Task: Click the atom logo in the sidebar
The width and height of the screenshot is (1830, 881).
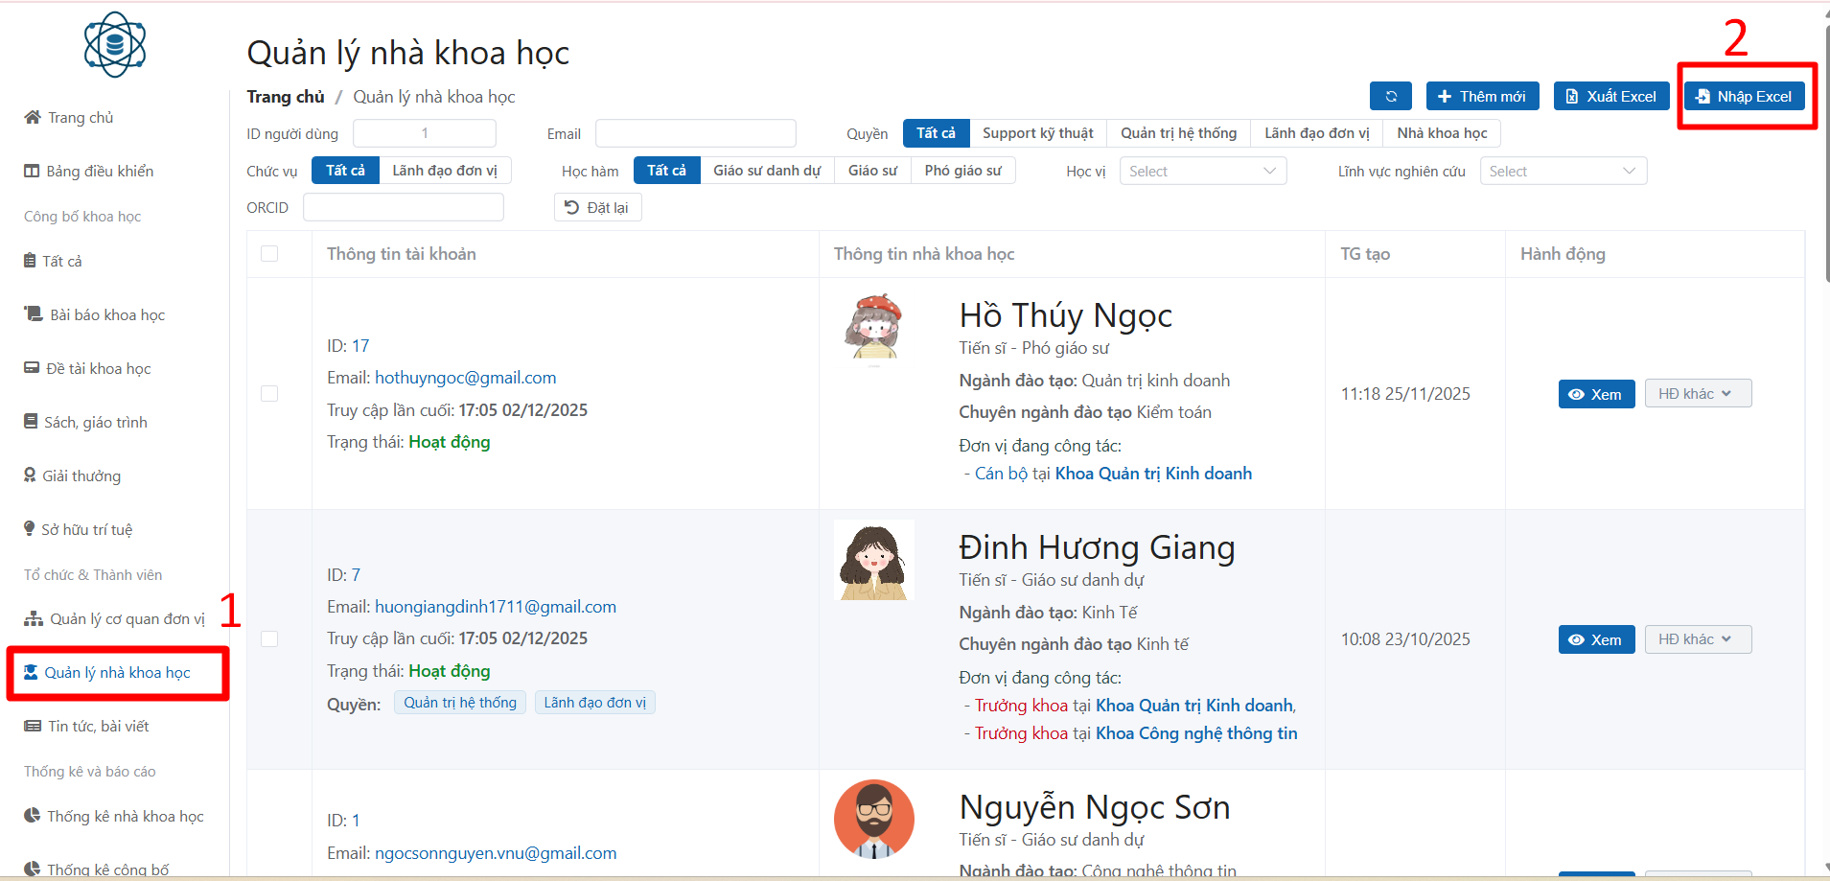Action: (114, 45)
